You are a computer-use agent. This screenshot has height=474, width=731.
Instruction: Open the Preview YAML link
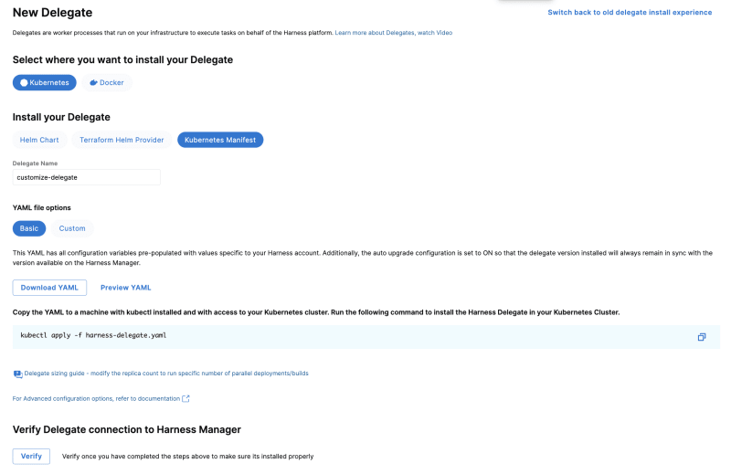tap(125, 288)
